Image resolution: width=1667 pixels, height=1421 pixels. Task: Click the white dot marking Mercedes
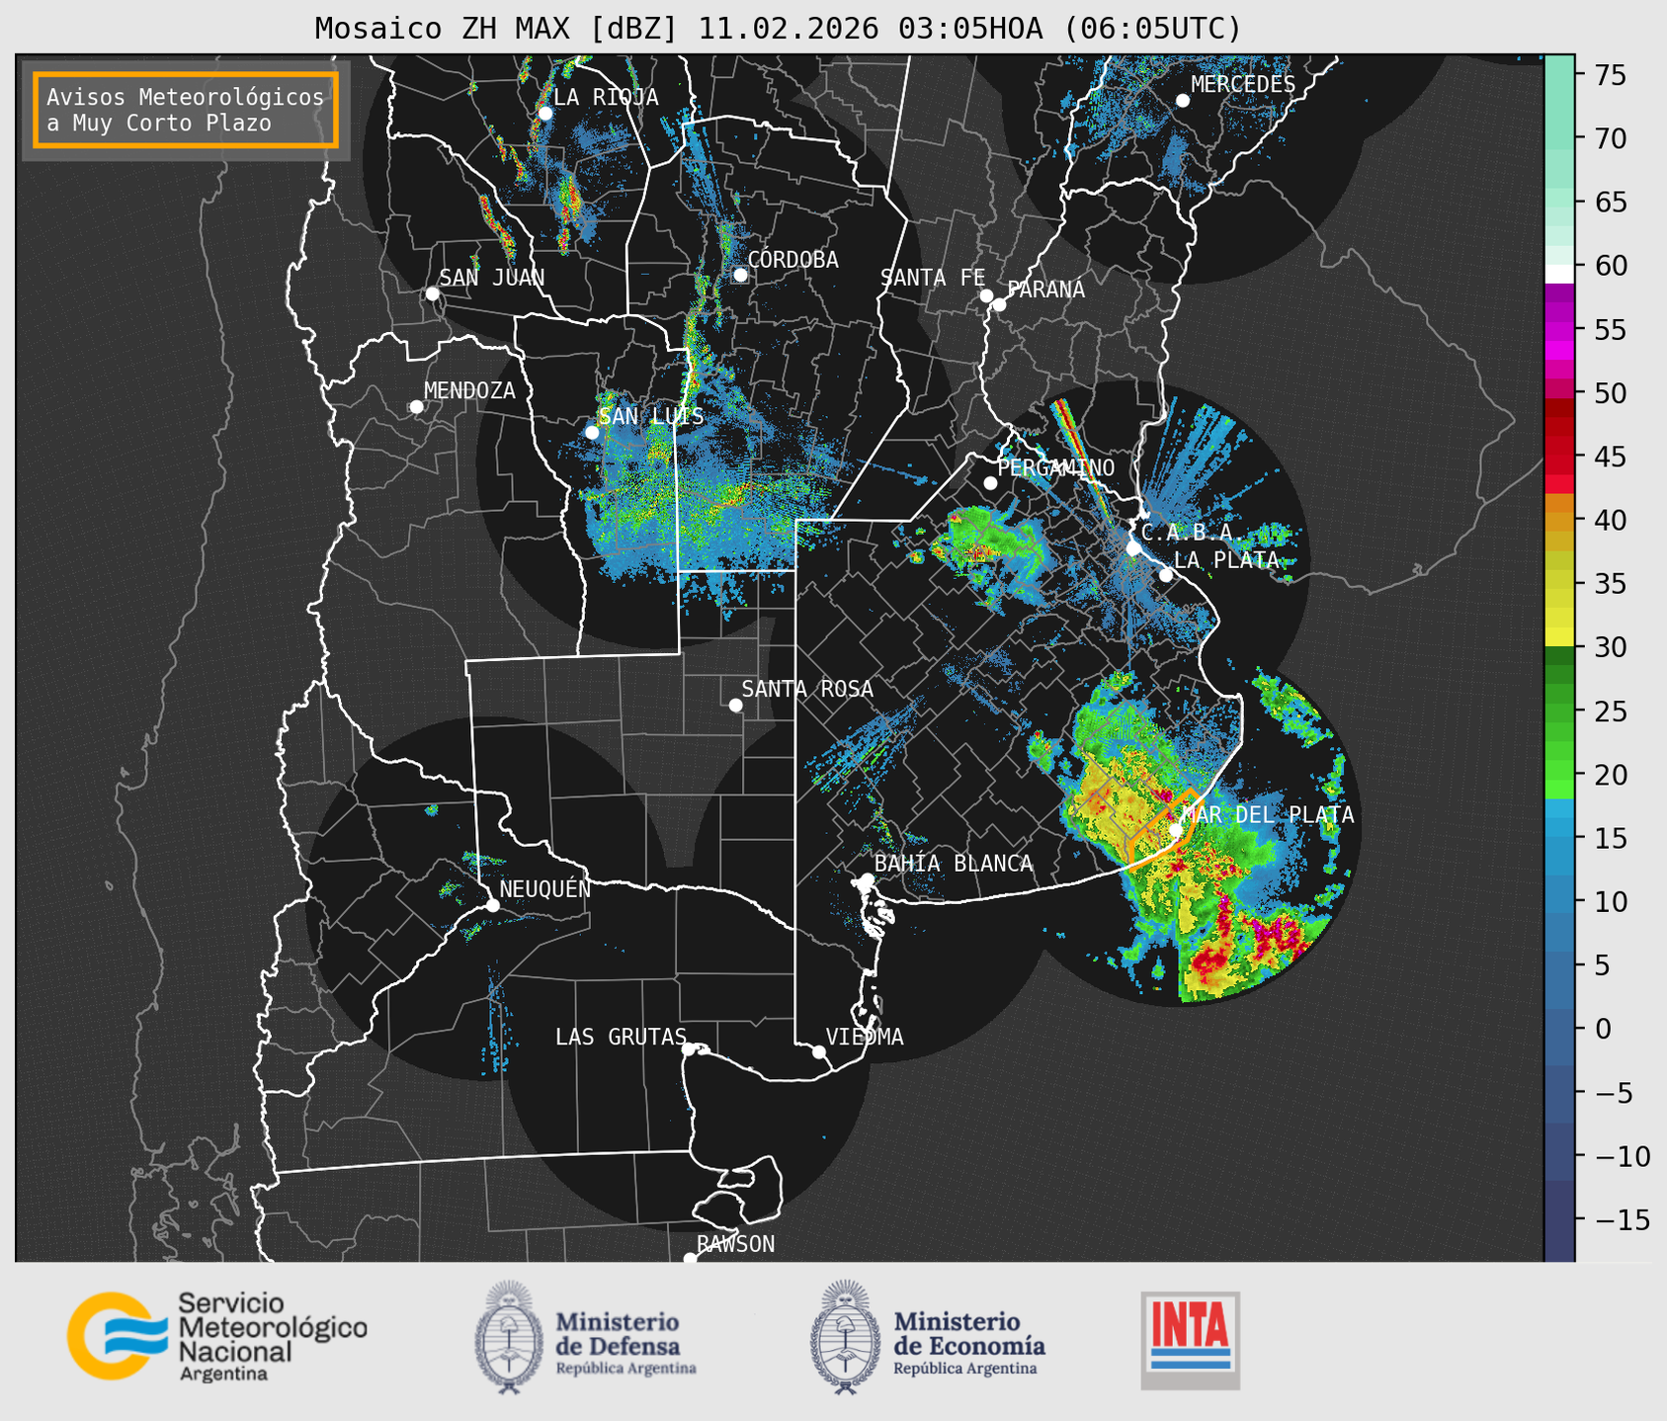(1182, 101)
